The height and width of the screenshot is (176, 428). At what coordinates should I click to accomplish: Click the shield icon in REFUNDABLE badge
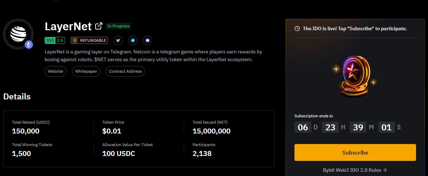point(74,40)
